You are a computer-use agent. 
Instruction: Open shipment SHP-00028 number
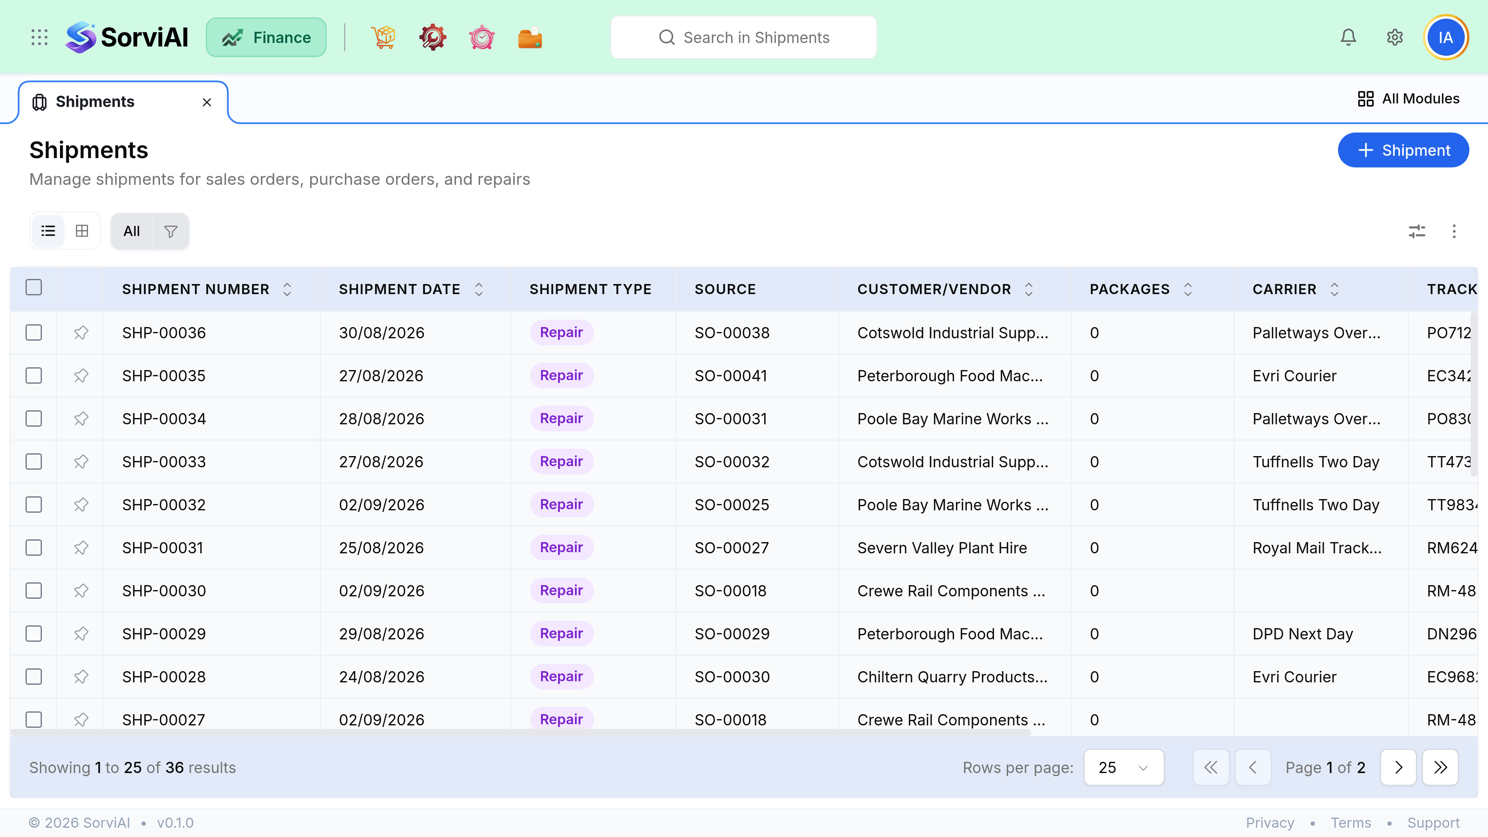[164, 677]
